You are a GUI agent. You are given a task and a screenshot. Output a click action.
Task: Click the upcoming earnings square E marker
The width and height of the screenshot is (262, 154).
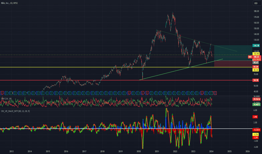[215, 93]
